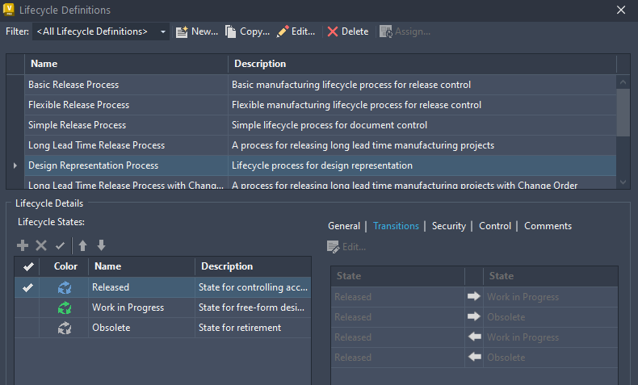Click the definitions list scroll up arrow
The width and height of the screenshot is (638, 385).
[623, 82]
